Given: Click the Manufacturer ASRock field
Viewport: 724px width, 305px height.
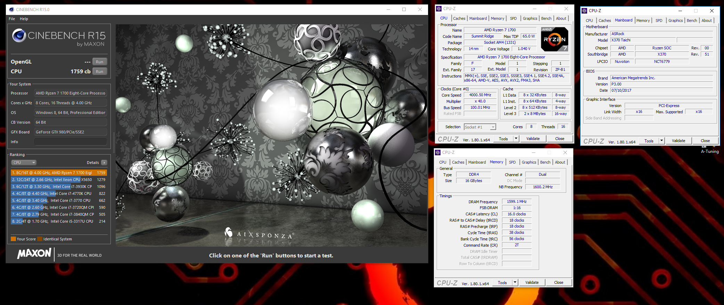Looking at the screenshot, I should coord(662,34).
